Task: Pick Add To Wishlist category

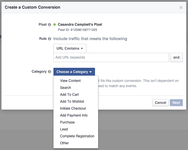Action: (72, 102)
